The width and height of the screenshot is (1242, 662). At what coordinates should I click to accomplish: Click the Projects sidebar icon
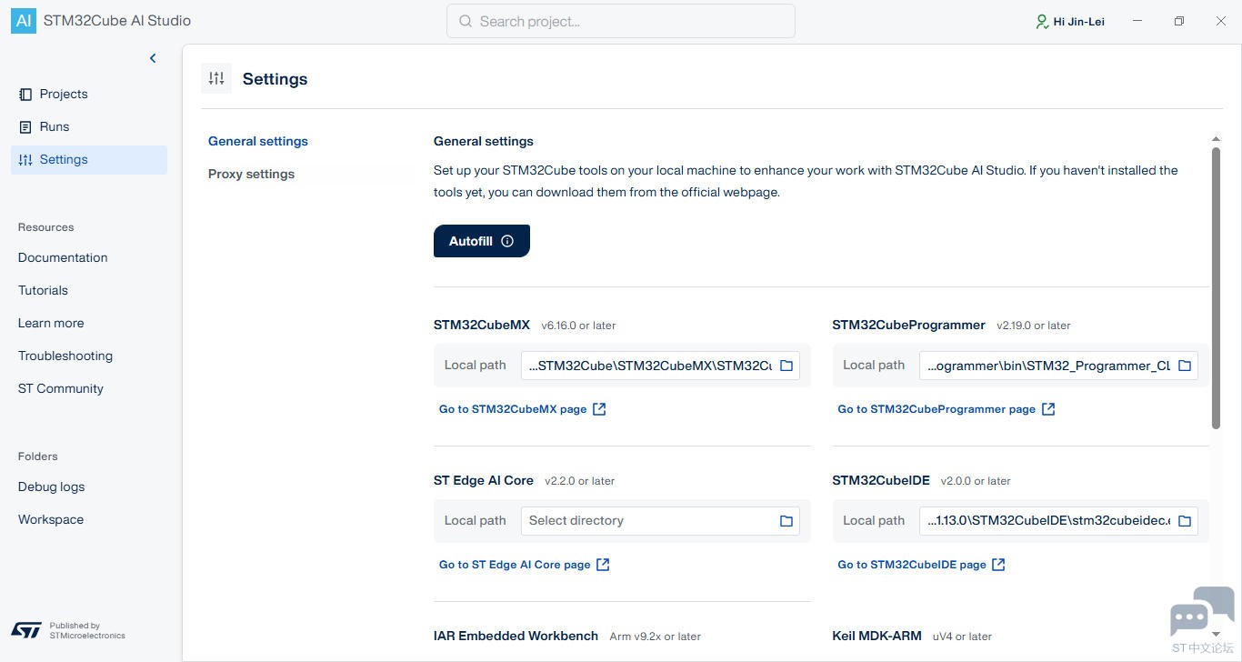(x=25, y=94)
